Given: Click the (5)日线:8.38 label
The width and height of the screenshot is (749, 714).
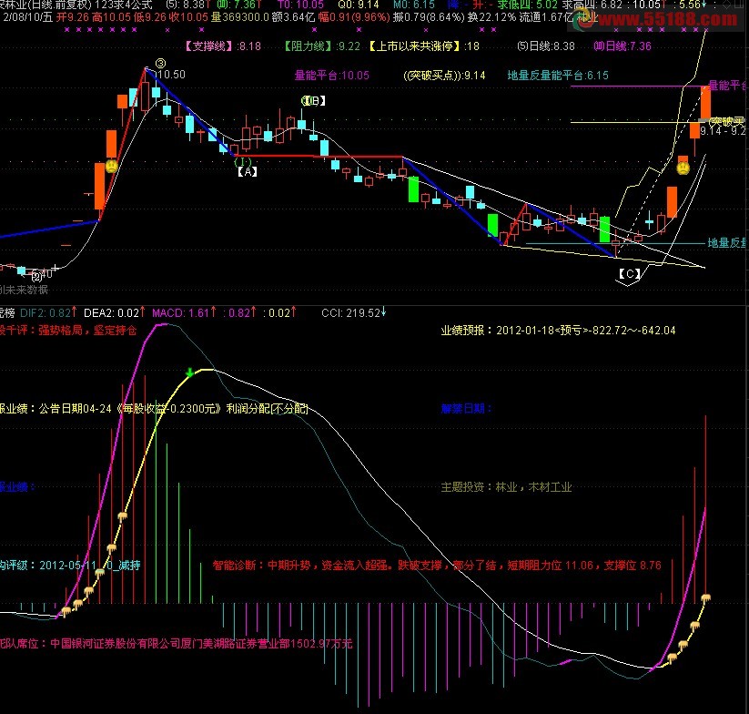Looking at the screenshot, I should click(546, 46).
